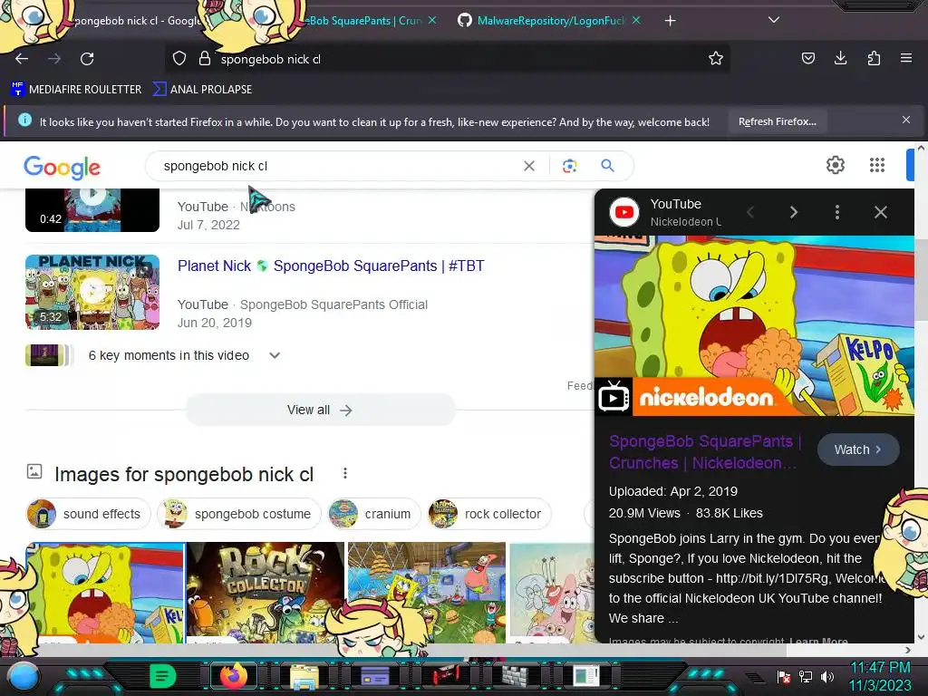Open preview panel three-dot options menu
The width and height of the screenshot is (928, 696).
point(836,212)
